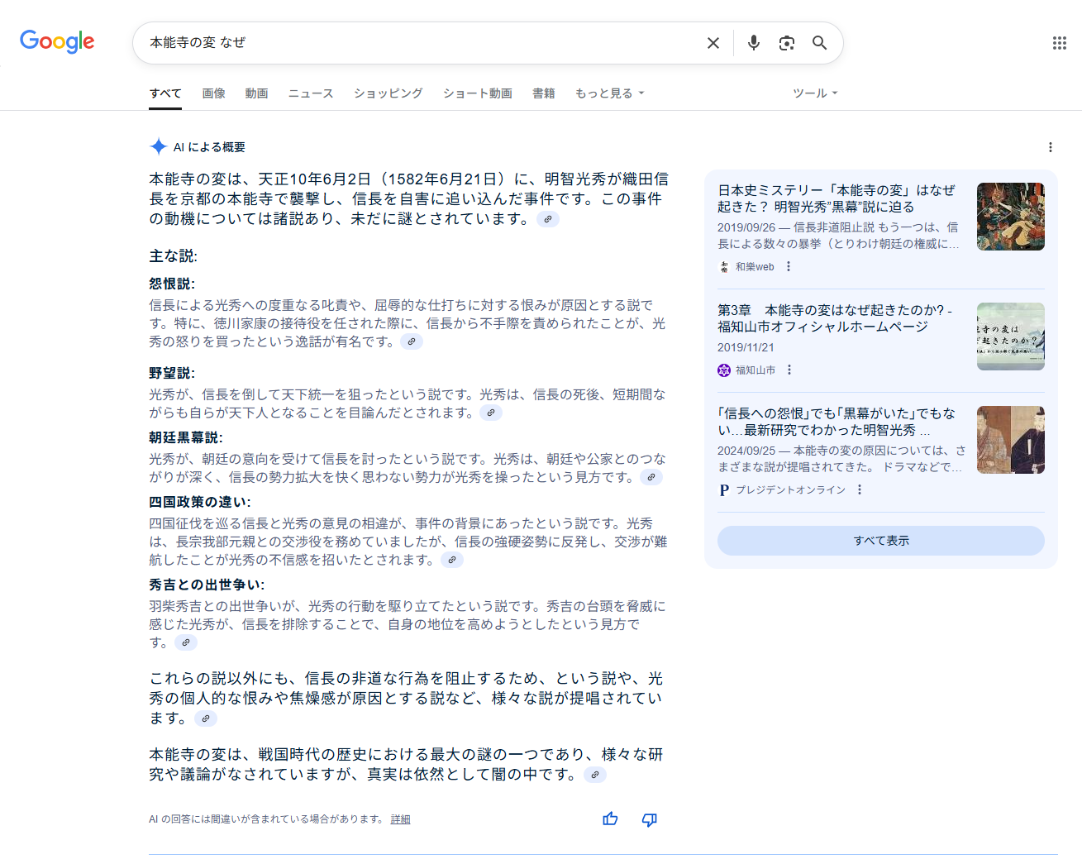Clear the search box with X icon
Image resolution: width=1082 pixels, height=864 pixels.
coord(713,43)
